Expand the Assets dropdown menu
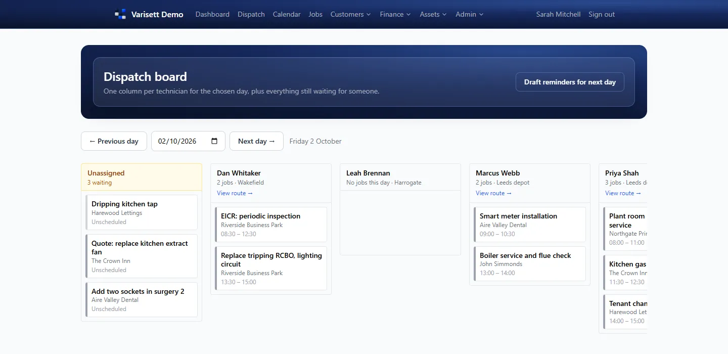The width and height of the screenshot is (728, 354). (433, 14)
